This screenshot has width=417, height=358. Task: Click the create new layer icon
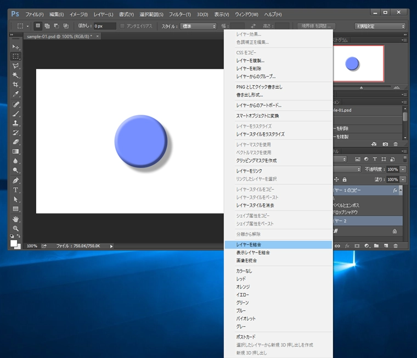[386, 246]
